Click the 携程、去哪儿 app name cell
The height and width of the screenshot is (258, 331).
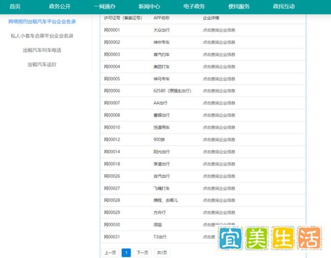click(x=165, y=201)
